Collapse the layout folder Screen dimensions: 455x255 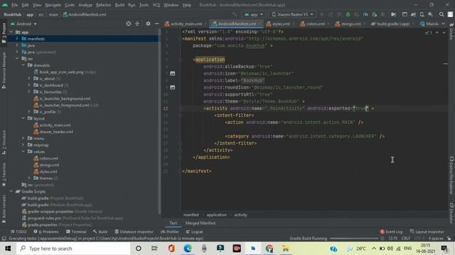pos(23,118)
